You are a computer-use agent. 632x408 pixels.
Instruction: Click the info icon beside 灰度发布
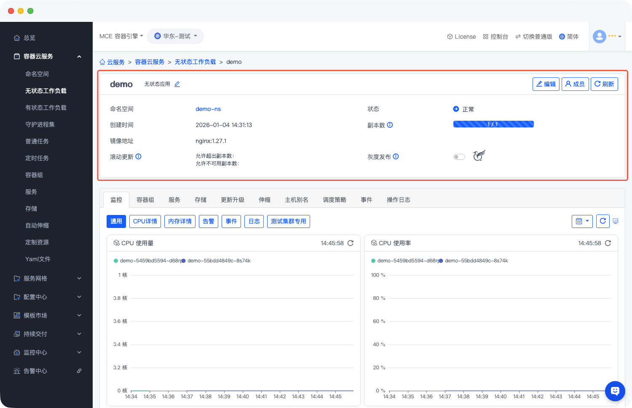[396, 156]
